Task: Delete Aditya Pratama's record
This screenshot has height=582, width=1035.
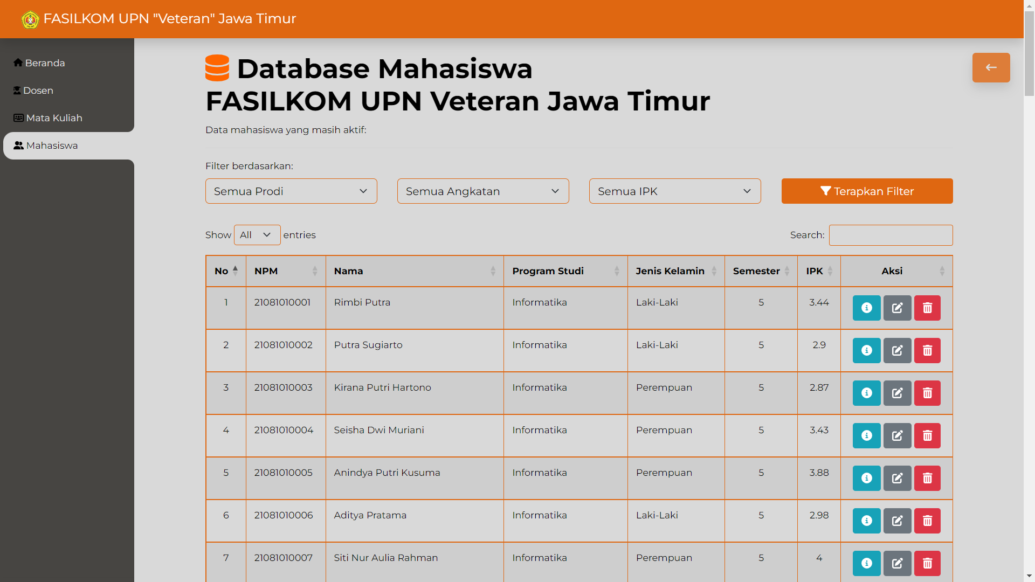Action: pos(927,521)
